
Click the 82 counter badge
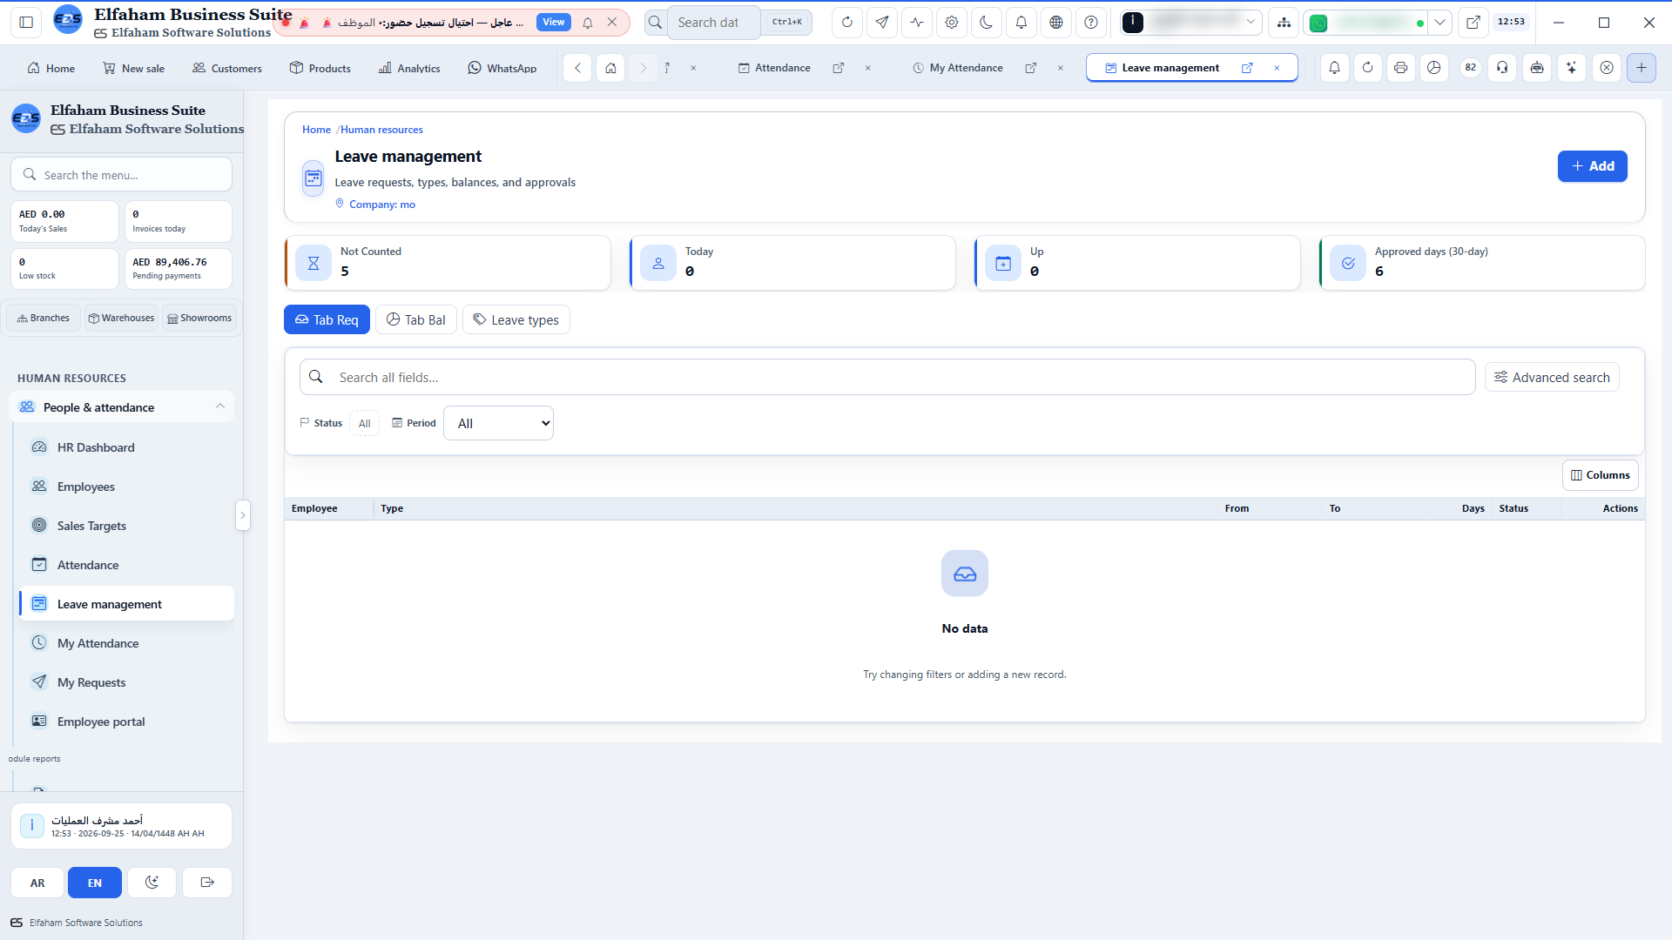click(1471, 68)
